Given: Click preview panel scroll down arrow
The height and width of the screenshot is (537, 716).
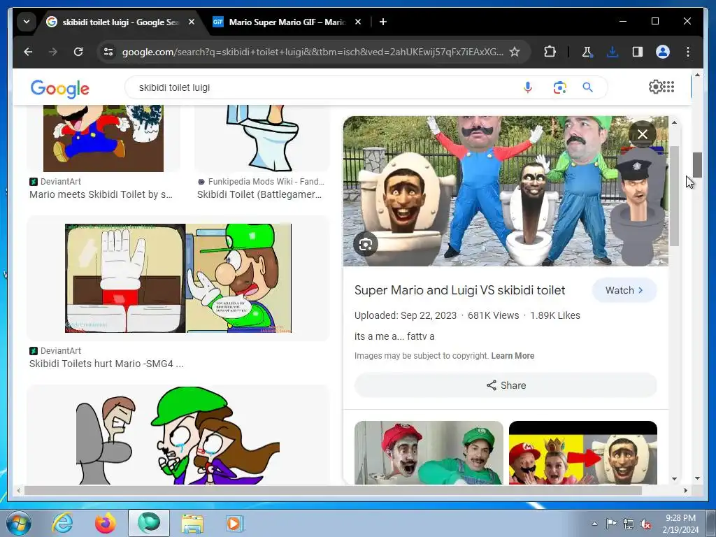Looking at the screenshot, I should (675, 478).
